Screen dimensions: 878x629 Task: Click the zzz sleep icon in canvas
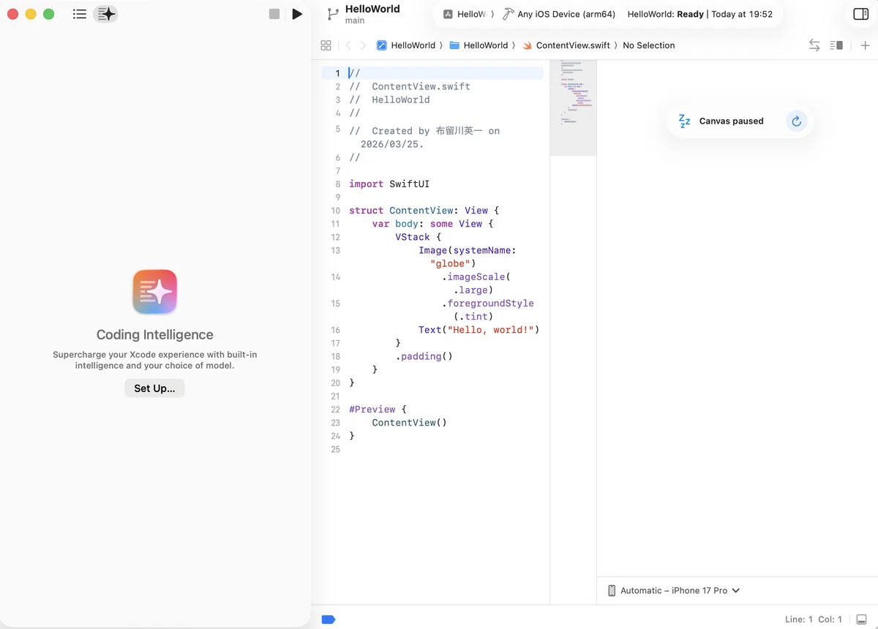click(685, 121)
